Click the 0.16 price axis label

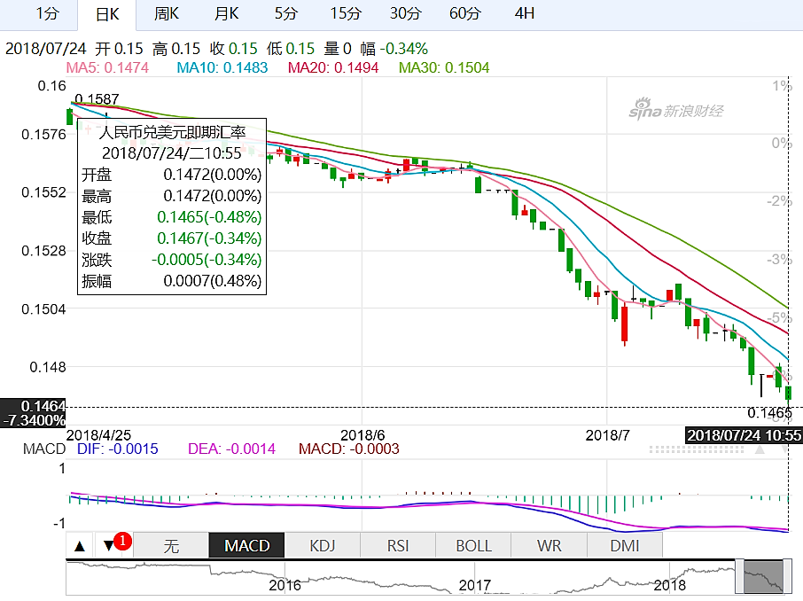tap(51, 86)
